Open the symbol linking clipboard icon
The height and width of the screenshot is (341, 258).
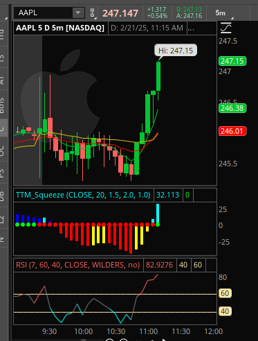point(92,12)
